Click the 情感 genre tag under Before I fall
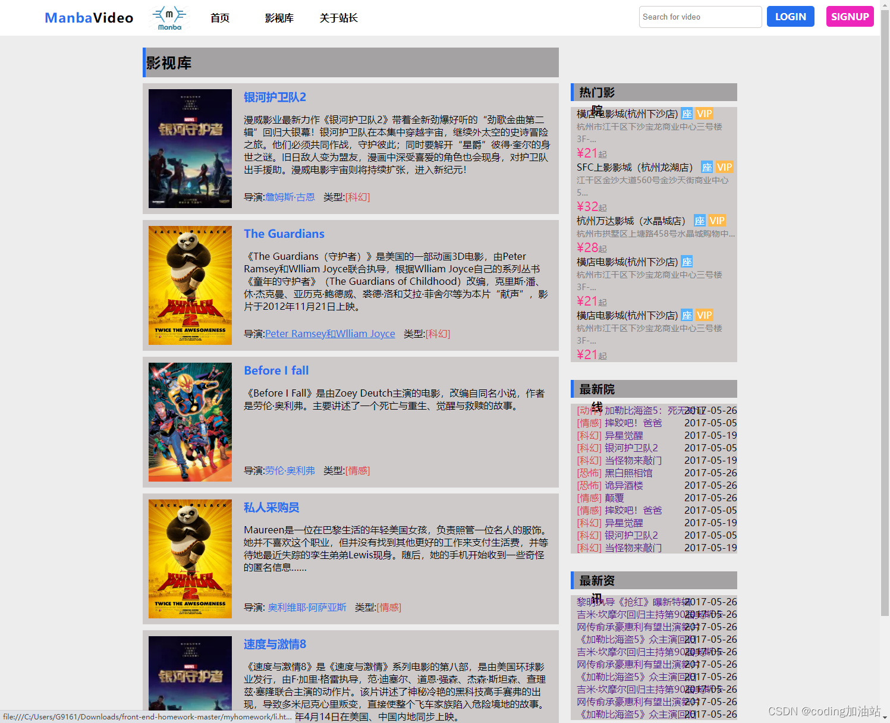The height and width of the screenshot is (723, 890). [357, 470]
